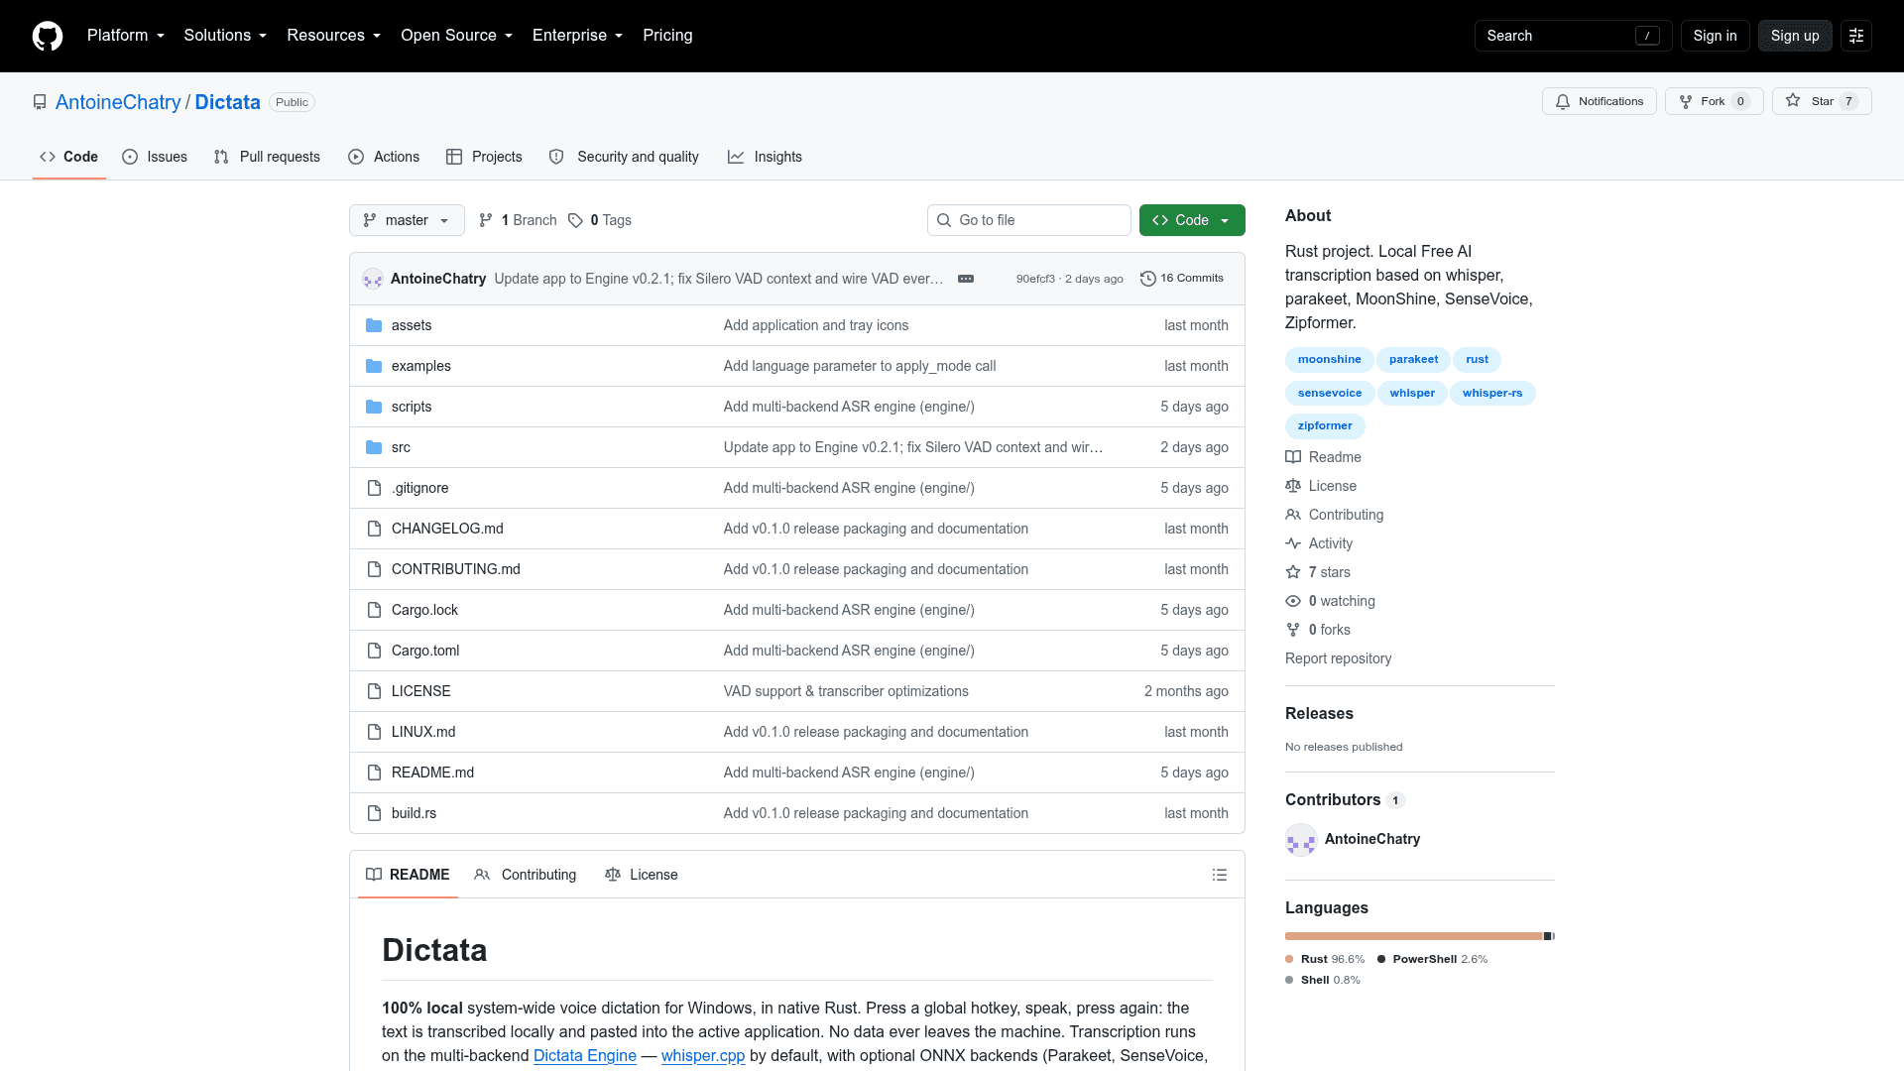The image size is (1904, 1071).
Task: Open the AntoineChatry owner link in the title
Action: coord(118,102)
